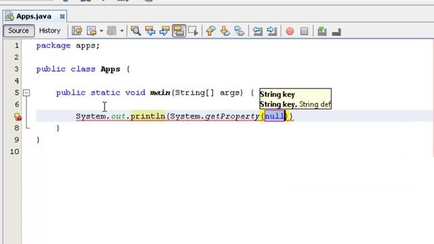434x244 pixels.
Task: Click the navigate Back history icon
Action: [92, 30]
